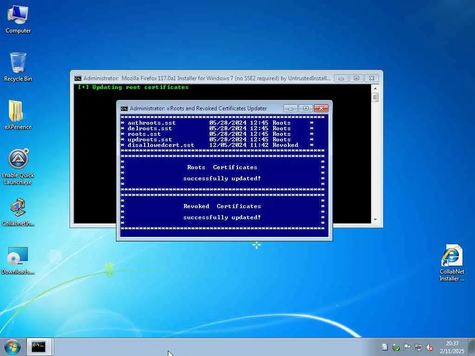
Task: Maximize the Certificates Updater window
Action: coord(306,108)
